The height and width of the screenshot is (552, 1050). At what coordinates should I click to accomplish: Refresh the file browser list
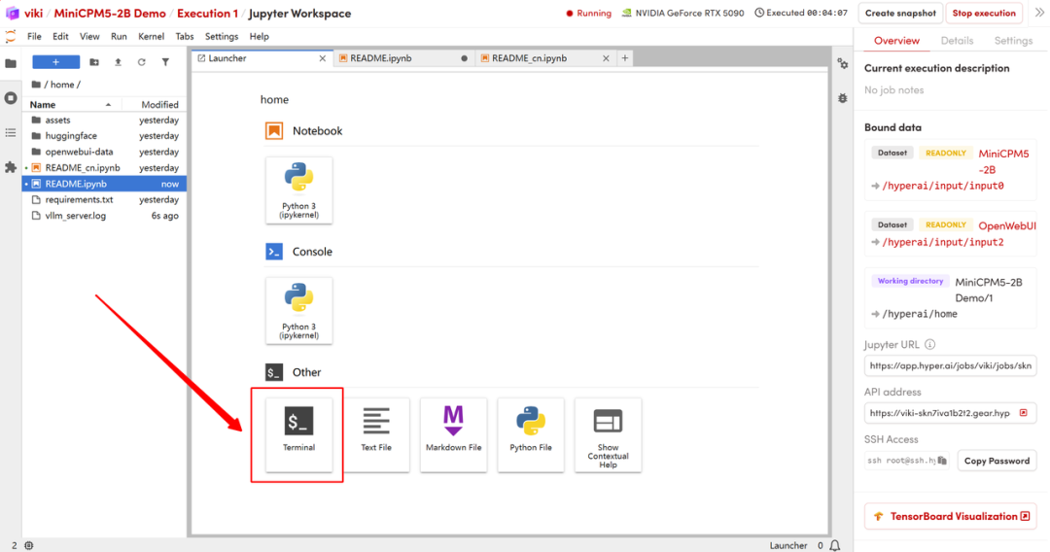pos(141,62)
